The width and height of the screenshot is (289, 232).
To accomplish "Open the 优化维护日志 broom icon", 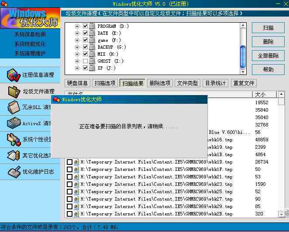I will point(14,172).
